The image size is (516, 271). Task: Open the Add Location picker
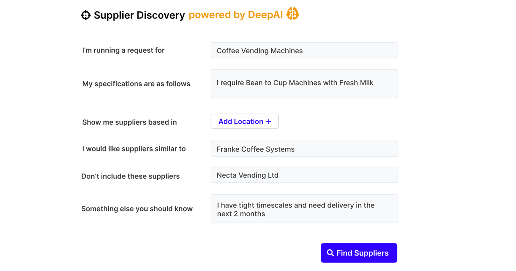[x=244, y=121]
